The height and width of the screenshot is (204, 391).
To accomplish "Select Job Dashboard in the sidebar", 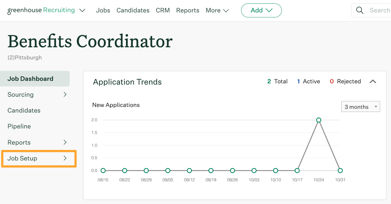I will point(30,79).
